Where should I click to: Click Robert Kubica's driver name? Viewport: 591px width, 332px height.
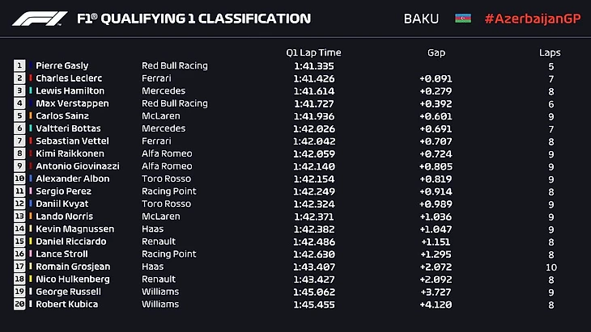click(66, 305)
